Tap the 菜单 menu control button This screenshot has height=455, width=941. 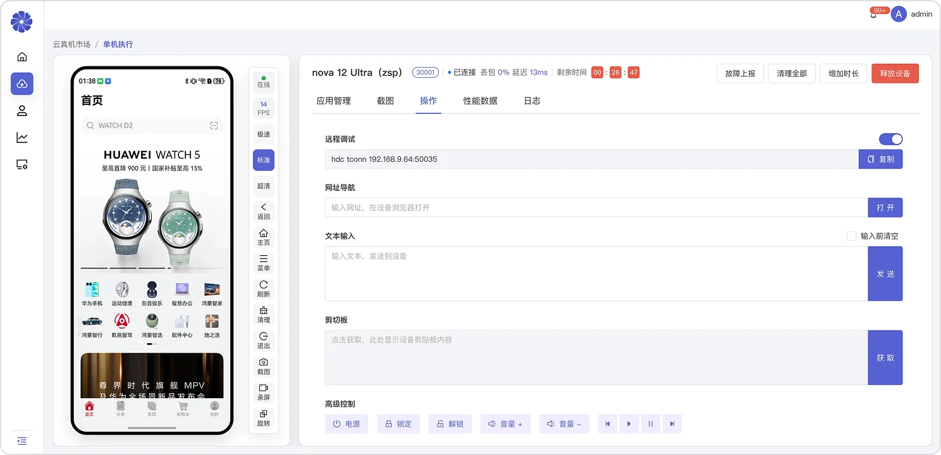coord(264,263)
